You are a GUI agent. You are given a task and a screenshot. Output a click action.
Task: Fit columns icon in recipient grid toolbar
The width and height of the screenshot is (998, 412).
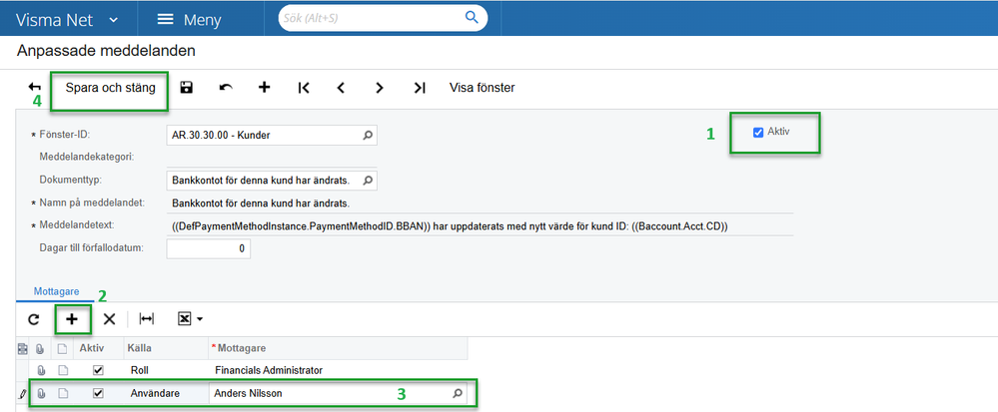pos(147,318)
